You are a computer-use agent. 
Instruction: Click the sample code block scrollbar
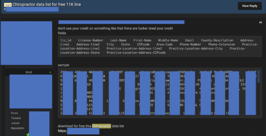tap(258, 77)
